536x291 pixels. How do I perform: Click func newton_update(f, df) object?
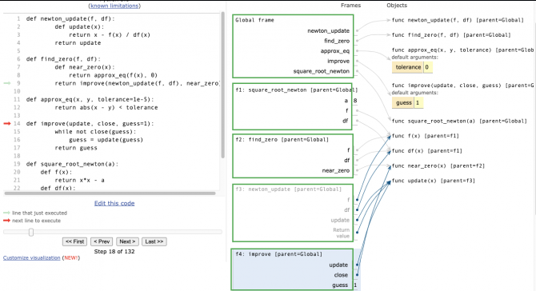[x=458, y=20]
